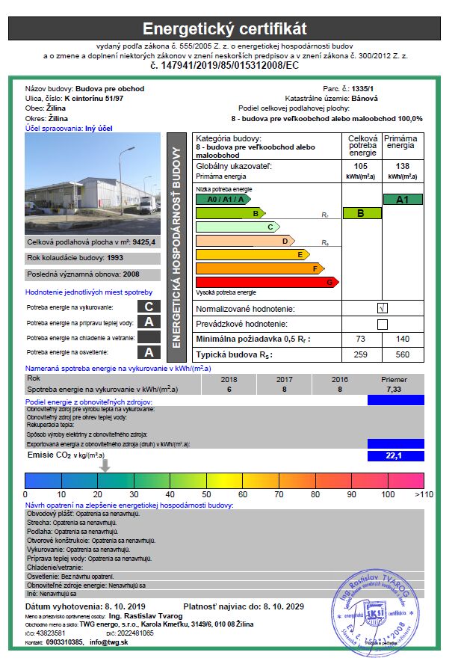Click the yellow E class arrow

click(x=253, y=254)
